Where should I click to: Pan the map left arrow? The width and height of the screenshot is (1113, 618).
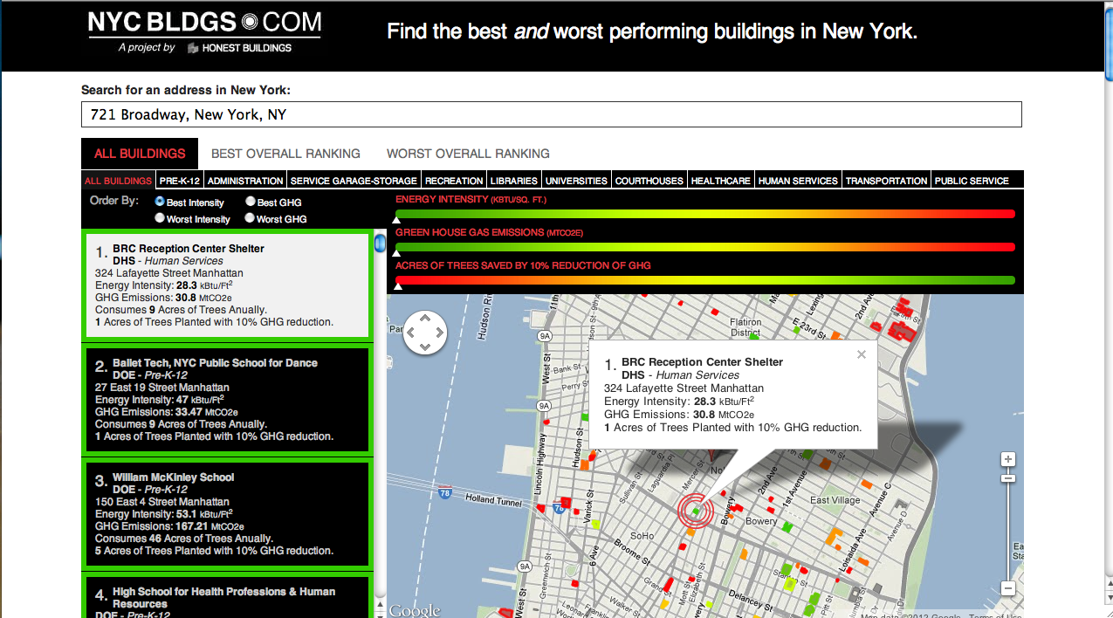(x=411, y=333)
